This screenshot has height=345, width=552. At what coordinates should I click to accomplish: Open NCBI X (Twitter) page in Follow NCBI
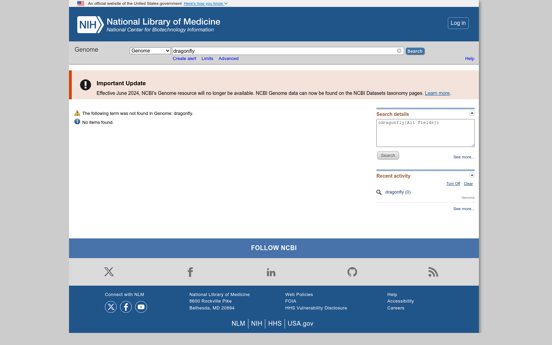pos(109,272)
